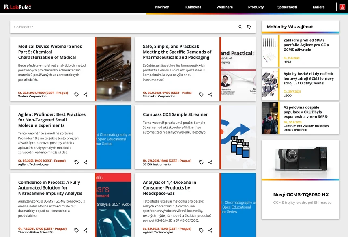Click the LabRulez logo
The width and height of the screenshot is (348, 237).
point(17,7)
